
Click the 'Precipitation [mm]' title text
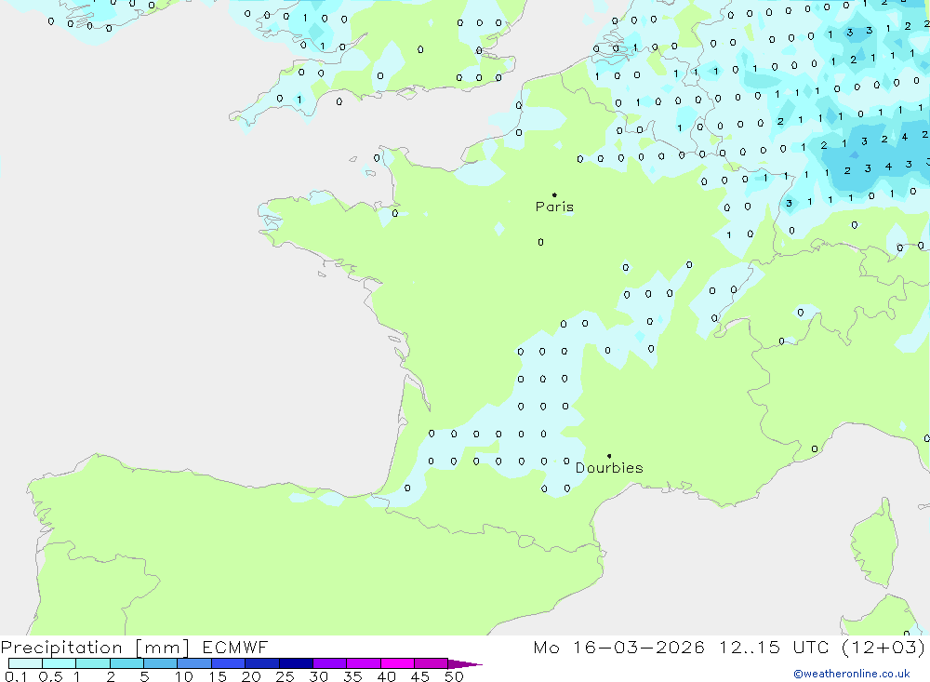(x=95, y=647)
